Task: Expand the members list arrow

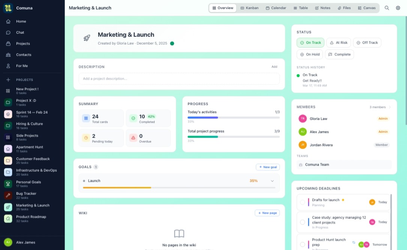Action: pos(390,107)
